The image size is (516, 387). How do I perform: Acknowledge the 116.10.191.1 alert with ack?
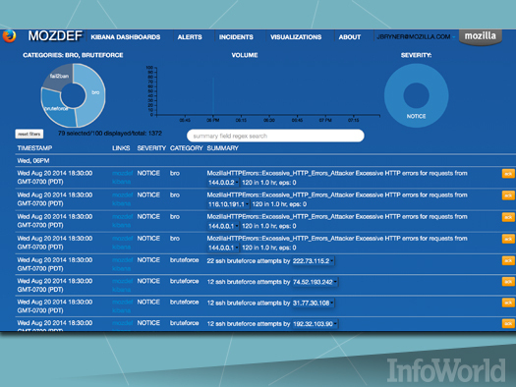[x=508, y=195]
